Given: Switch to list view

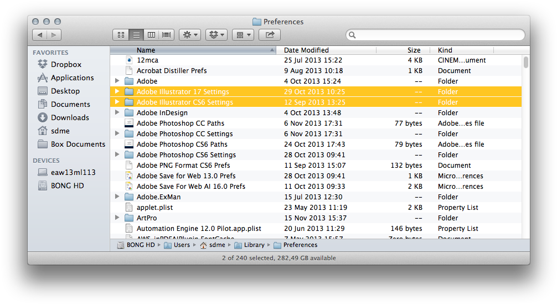Looking at the screenshot, I should [136, 35].
